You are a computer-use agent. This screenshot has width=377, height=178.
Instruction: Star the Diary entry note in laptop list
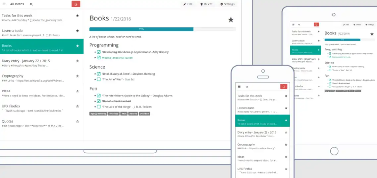pos(78,61)
